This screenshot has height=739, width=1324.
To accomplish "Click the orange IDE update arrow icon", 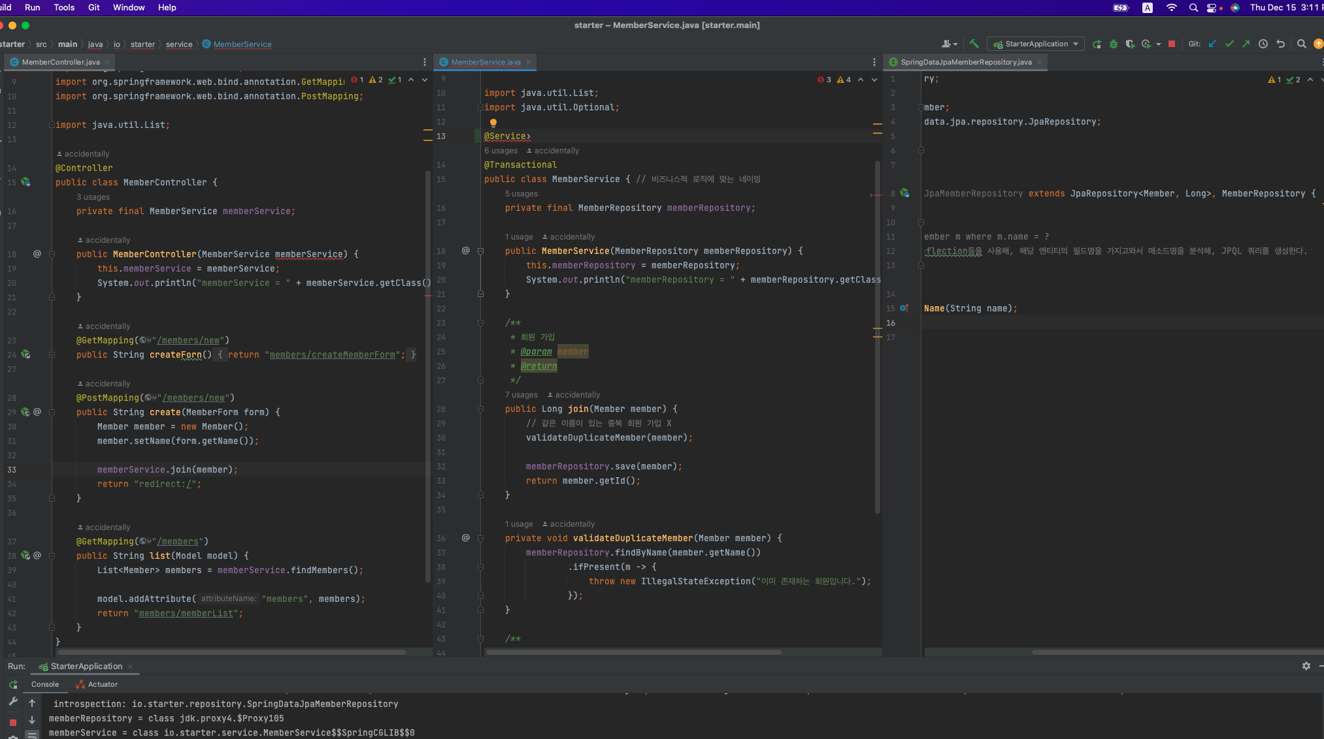I will (1318, 44).
